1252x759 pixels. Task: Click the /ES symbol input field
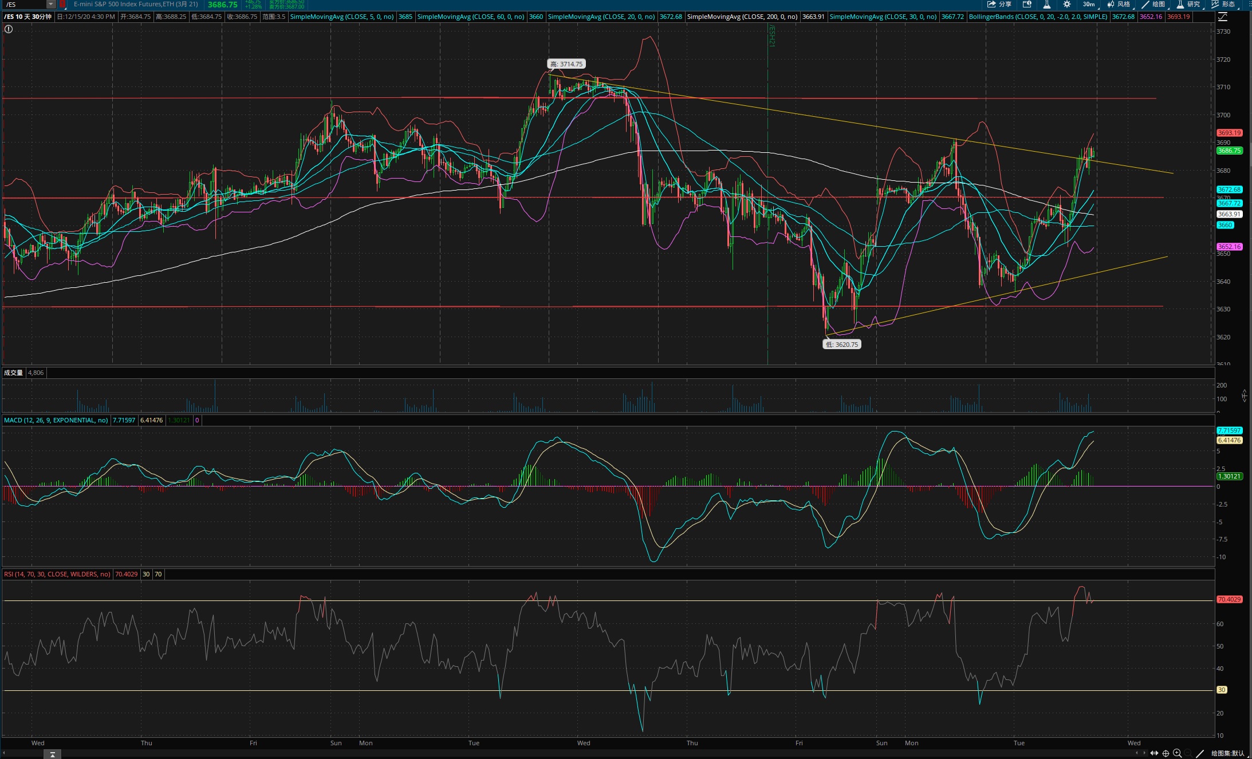(x=24, y=4)
